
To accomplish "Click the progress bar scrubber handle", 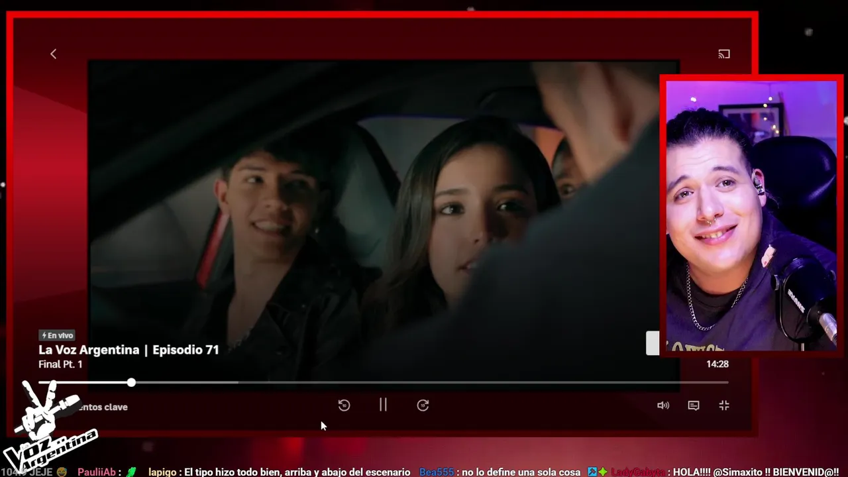I will pyautogui.click(x=131, y=382).
